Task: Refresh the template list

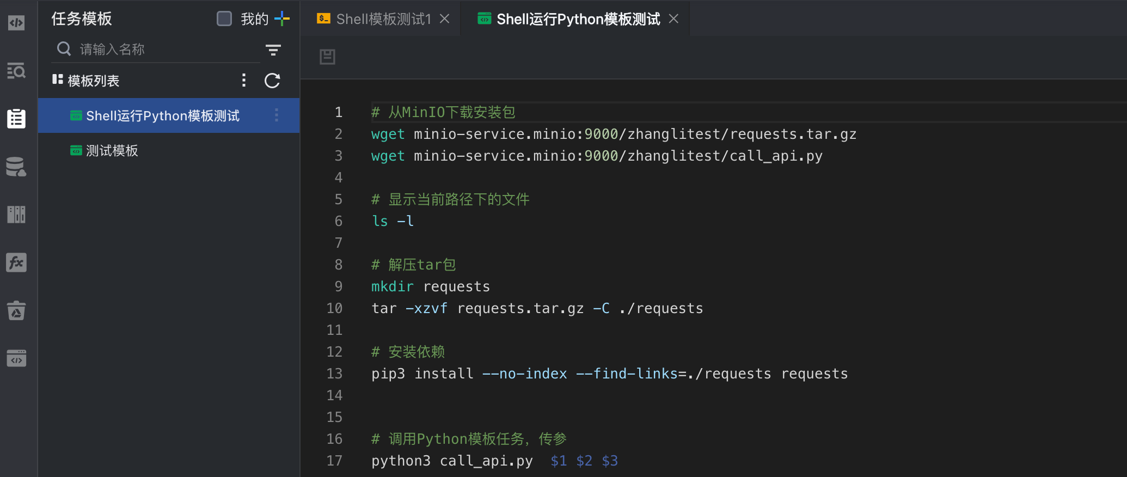Action: (x=272, y=81)
